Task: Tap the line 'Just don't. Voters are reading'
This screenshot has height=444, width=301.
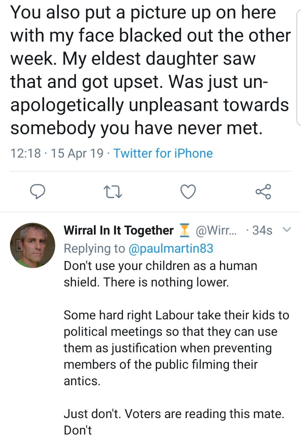Action: (174, 414)
